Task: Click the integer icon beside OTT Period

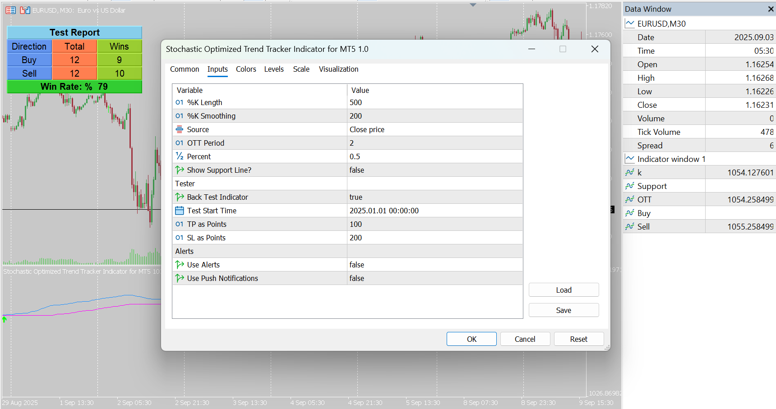Action: 180,143
